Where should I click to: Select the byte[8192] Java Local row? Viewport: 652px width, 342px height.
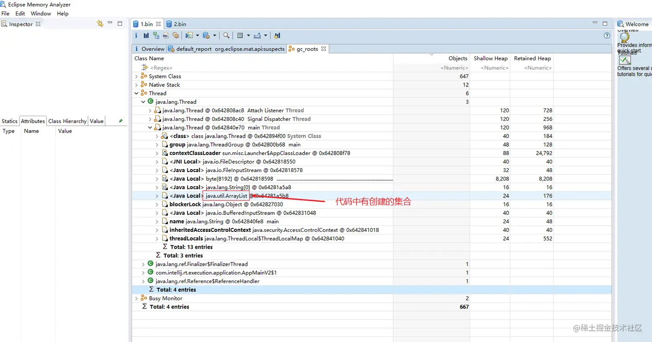click(372, 179)
